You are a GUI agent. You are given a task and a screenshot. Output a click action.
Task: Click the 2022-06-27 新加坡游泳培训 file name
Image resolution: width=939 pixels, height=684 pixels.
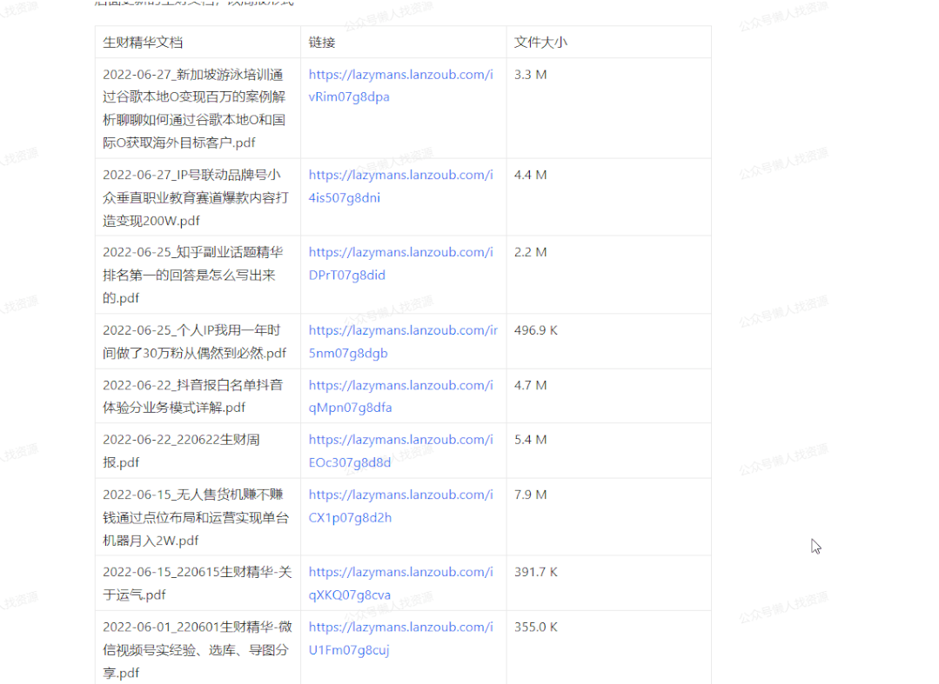click(194, 109)
